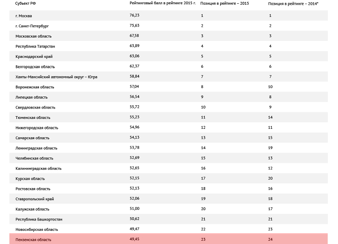
Task: Select the 'Калининградская область' row name
Action: point(38,168)
